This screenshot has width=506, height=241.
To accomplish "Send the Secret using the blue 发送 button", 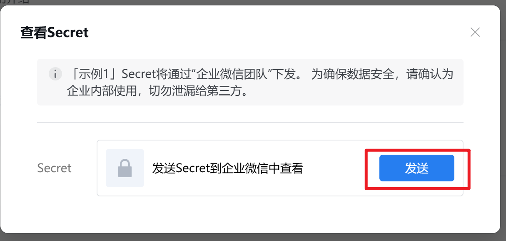I will coord(416,168).
